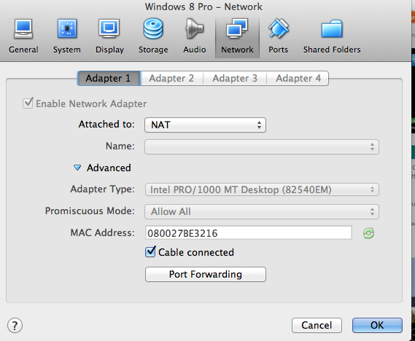The height and width of the screenshot is (341, 415).
Task: Open the Shared Folders icon
Action: (332, 28)
